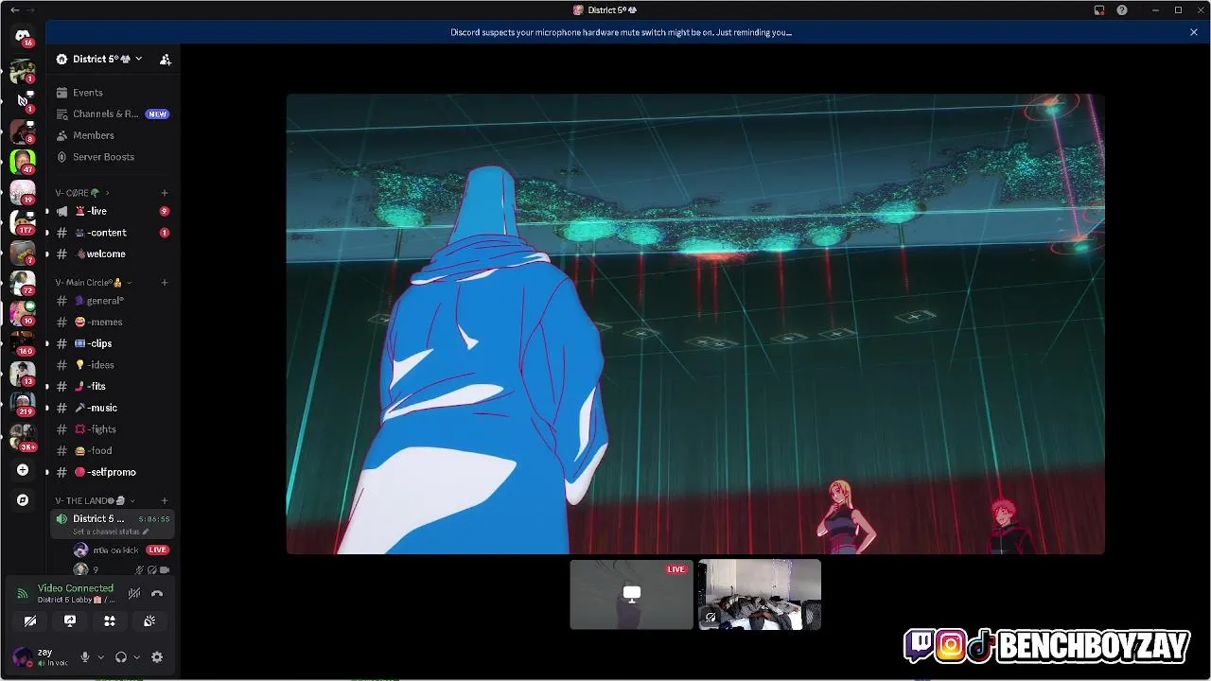Disconnect from the voice call
This screenshot has width=1211, height=681.
point(157,594)
